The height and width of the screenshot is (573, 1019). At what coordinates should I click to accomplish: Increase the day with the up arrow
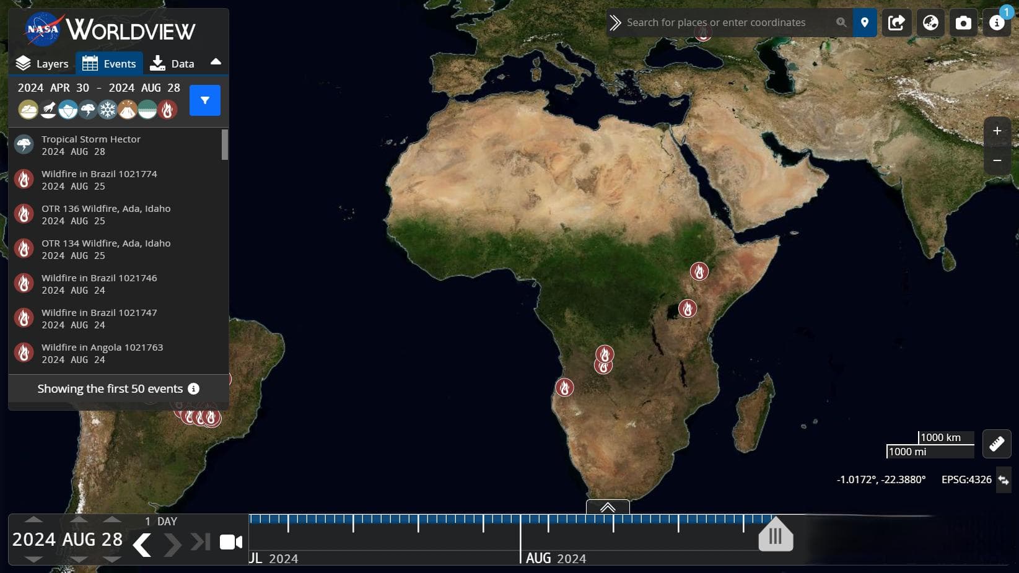coord(112,520)
